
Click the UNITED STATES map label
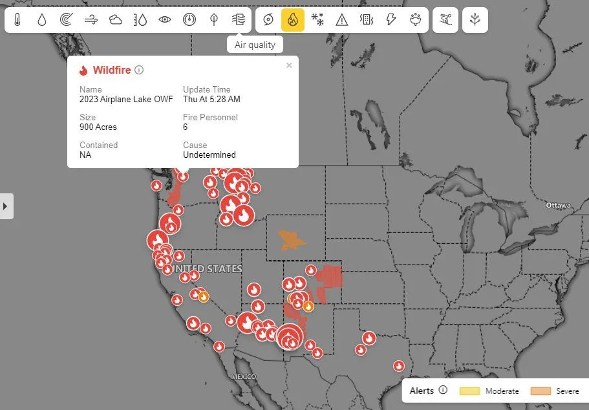208,268
